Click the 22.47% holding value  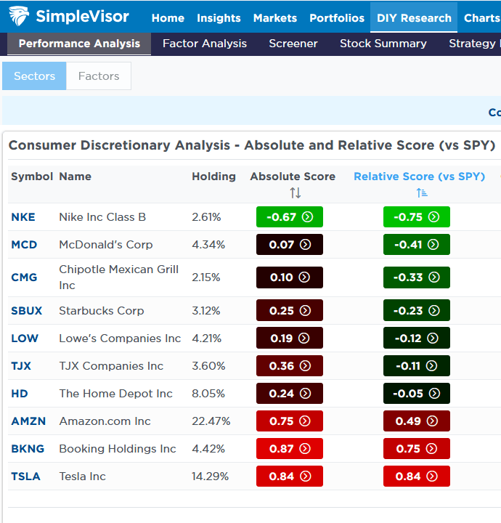[x=211, y=421]
